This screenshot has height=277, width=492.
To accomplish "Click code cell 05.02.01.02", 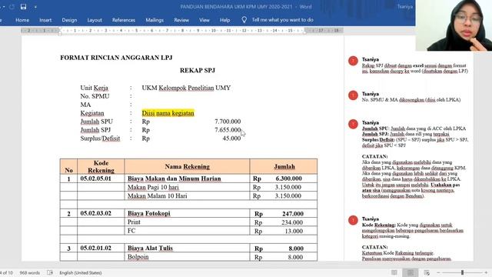I will tap(101, 248).
